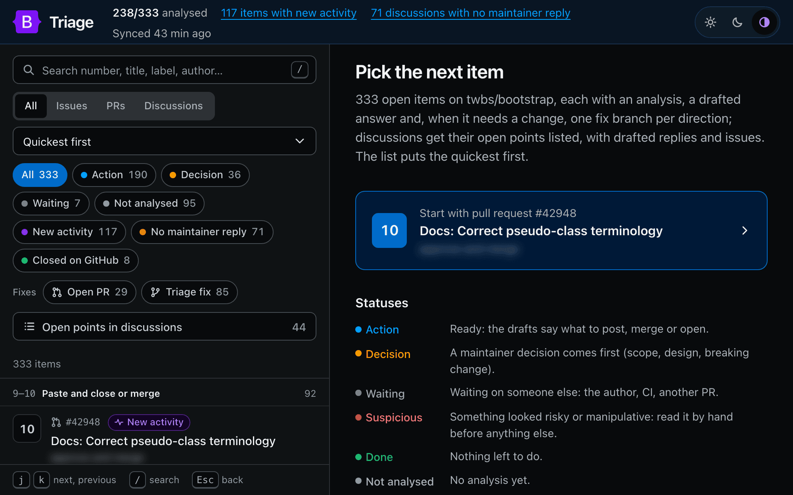Click the pull request icon next to #42948
The height and width of the screenshot is (495, 793).
[56, 422]
